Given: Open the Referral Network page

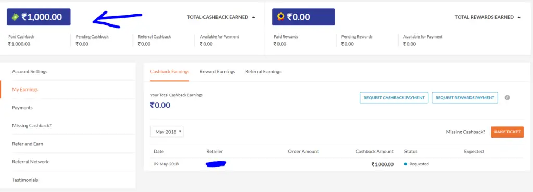Looking at the screenshot, I should coord(30,162).
